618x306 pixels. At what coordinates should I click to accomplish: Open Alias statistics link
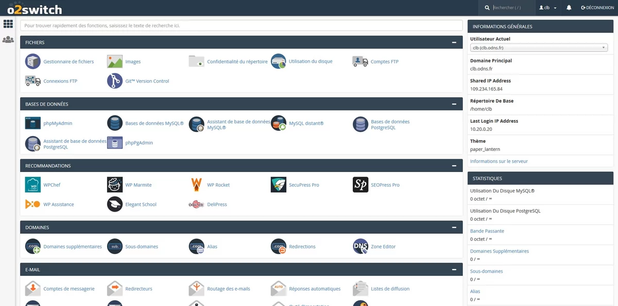click(x=475, y=291)
